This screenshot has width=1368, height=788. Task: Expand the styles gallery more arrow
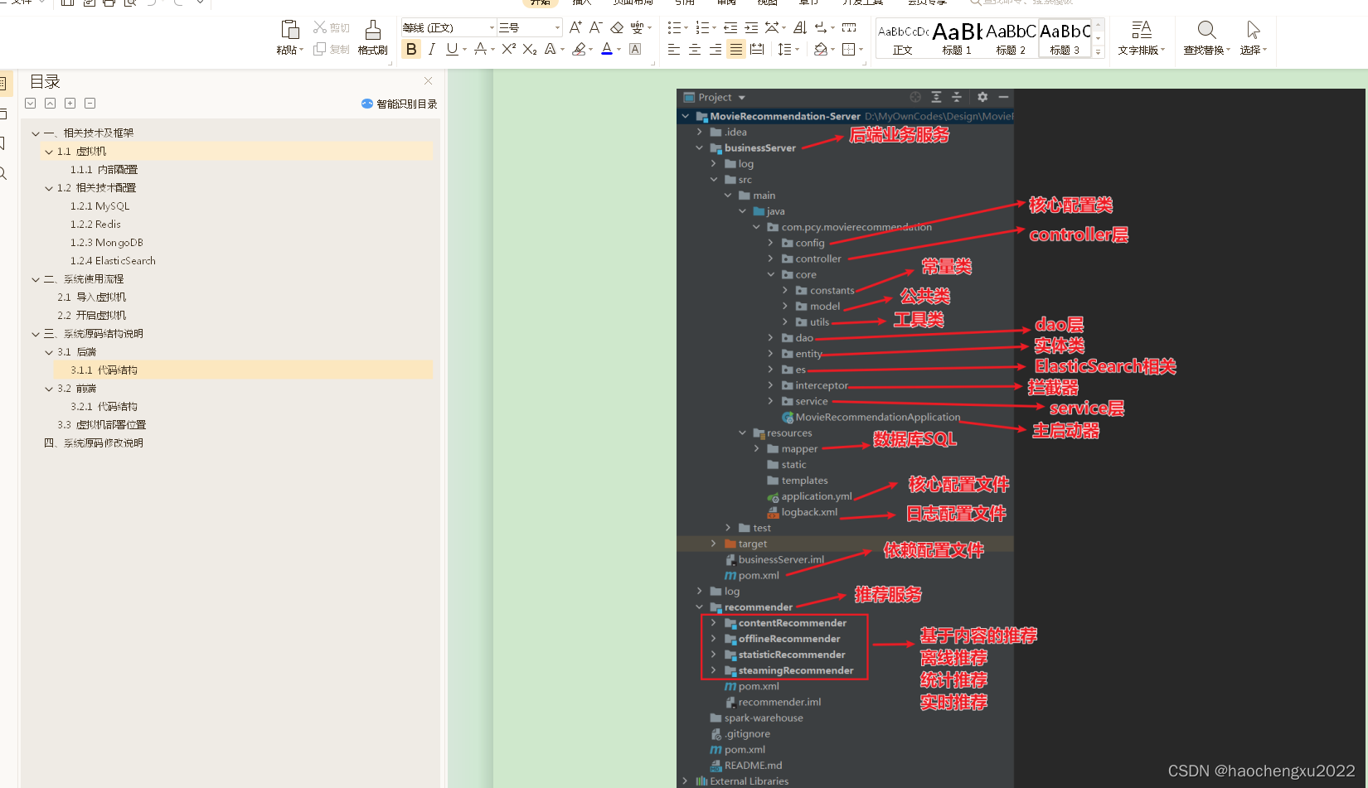pyautogui.click(x=1099, y=52)
